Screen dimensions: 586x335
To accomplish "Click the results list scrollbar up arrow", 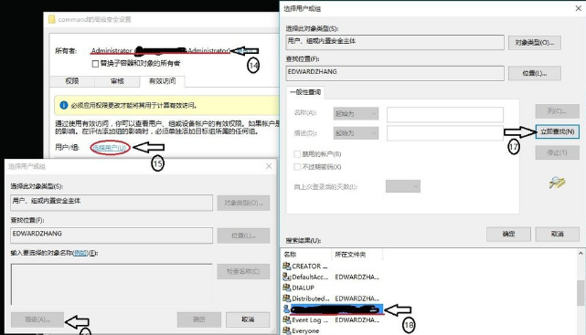I will pos(581,253).
